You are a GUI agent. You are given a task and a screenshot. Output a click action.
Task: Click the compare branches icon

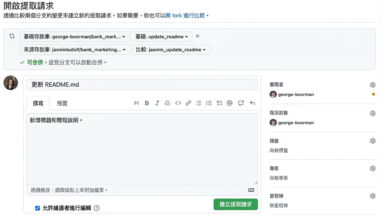pyautogui.click(x=12, y=36)
